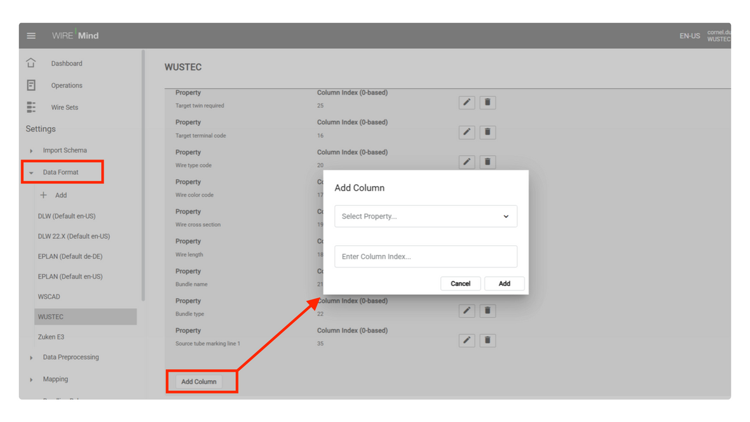
Task: Select the EPLAN (Default de-DE) format
Action: point(70,256)
